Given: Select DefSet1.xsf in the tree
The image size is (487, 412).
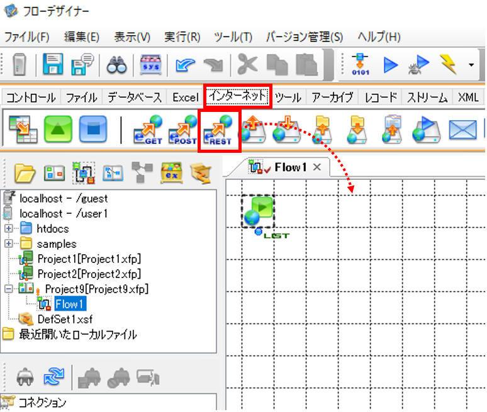Looking at the screenshot, I should (x=65, y=319).
